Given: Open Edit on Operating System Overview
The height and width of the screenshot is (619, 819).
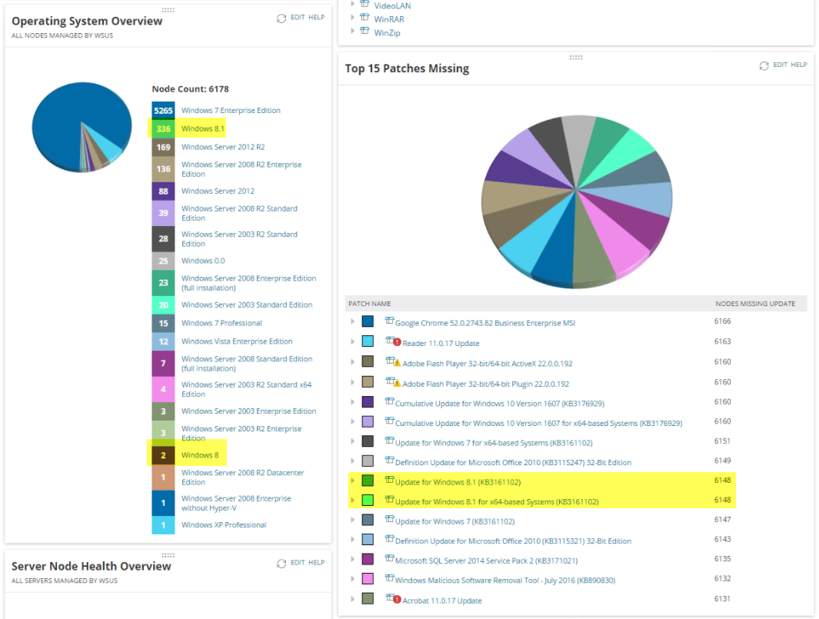Looking at the screenshot, I should [x=298, y=17].
